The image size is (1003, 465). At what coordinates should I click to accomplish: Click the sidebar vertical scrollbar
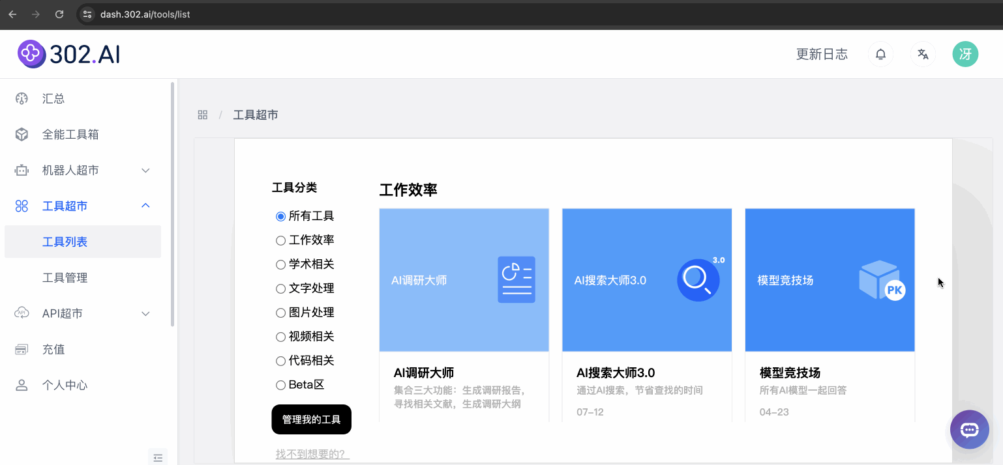click(172, 203)
